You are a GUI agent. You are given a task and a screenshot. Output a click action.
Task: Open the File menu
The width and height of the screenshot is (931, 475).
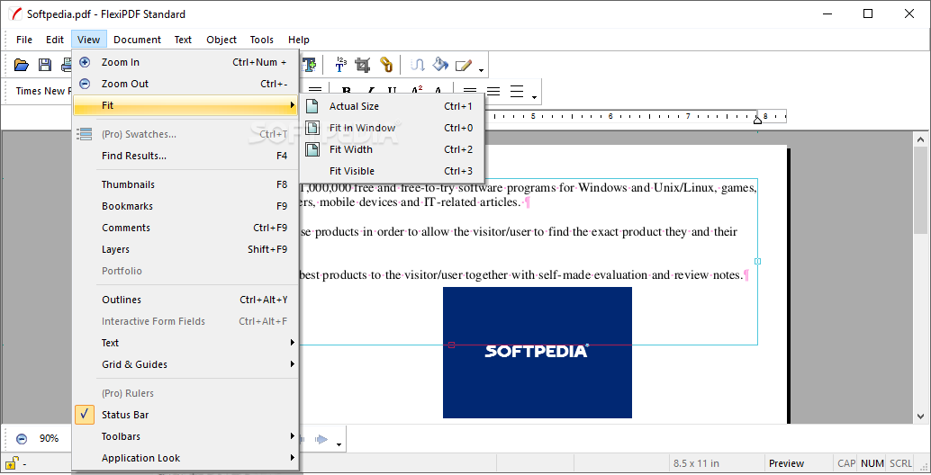tap(24, 40)
